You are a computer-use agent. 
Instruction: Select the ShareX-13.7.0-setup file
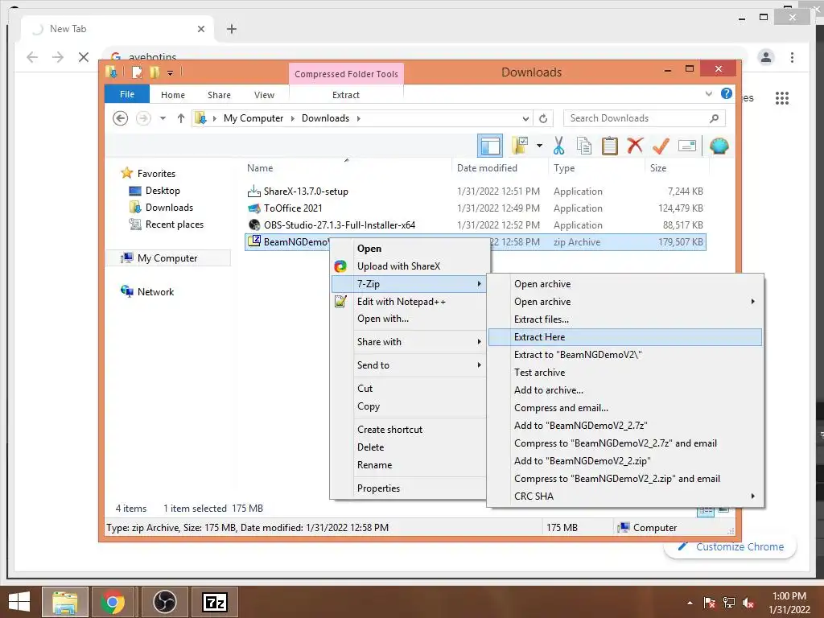306,192
